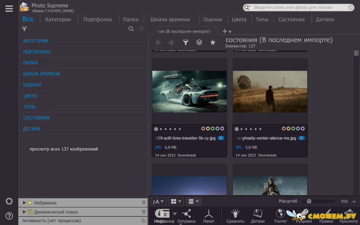
Task: Apply red color label to scifi-time-traveller image
Action: point(203,129)
